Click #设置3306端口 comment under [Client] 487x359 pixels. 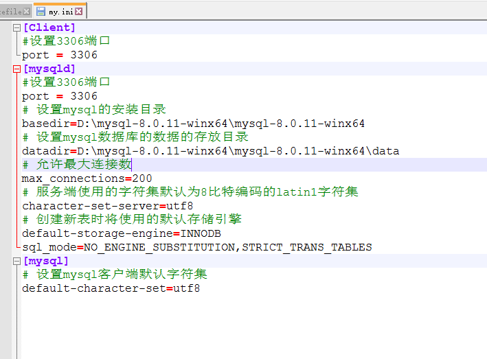[x=66, y=41]
